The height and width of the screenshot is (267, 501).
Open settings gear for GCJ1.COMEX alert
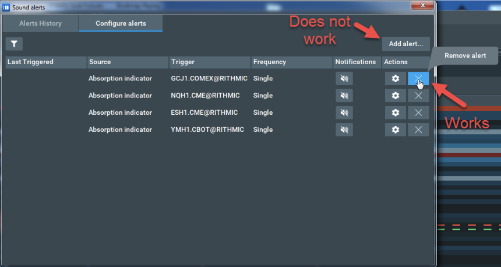[x=395, y=78]
